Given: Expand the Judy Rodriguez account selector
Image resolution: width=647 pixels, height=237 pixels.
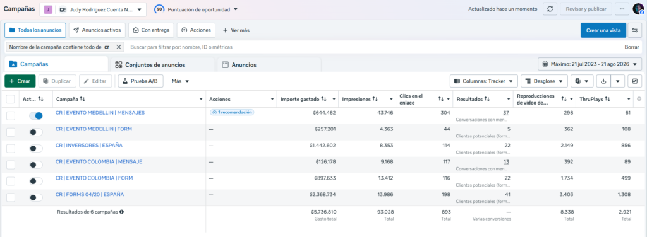Looking at the screenshot, I should tap(93, 9).
